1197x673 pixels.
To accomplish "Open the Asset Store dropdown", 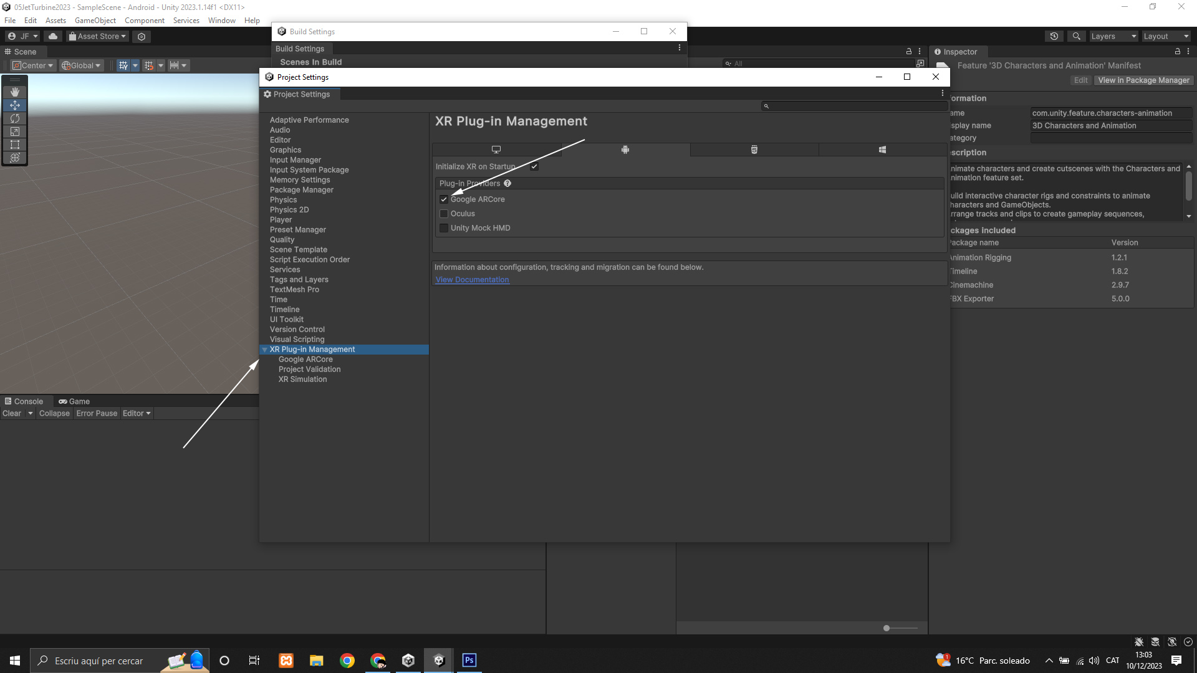I will pos(98,36).
